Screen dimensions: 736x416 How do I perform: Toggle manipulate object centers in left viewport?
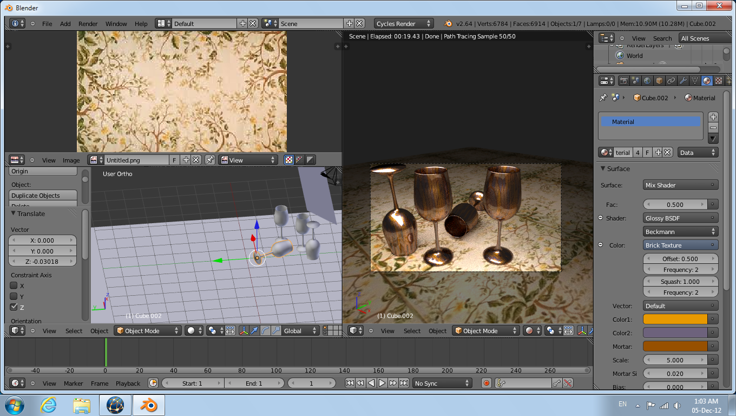(230, 330)
